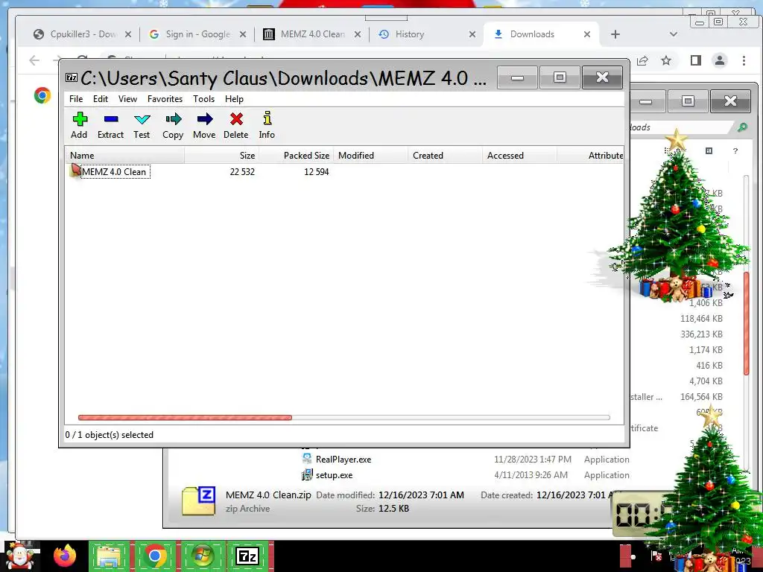
Task: Click the MEMZ 4.0 Clean.zip details icon
Action: point(198,501)
